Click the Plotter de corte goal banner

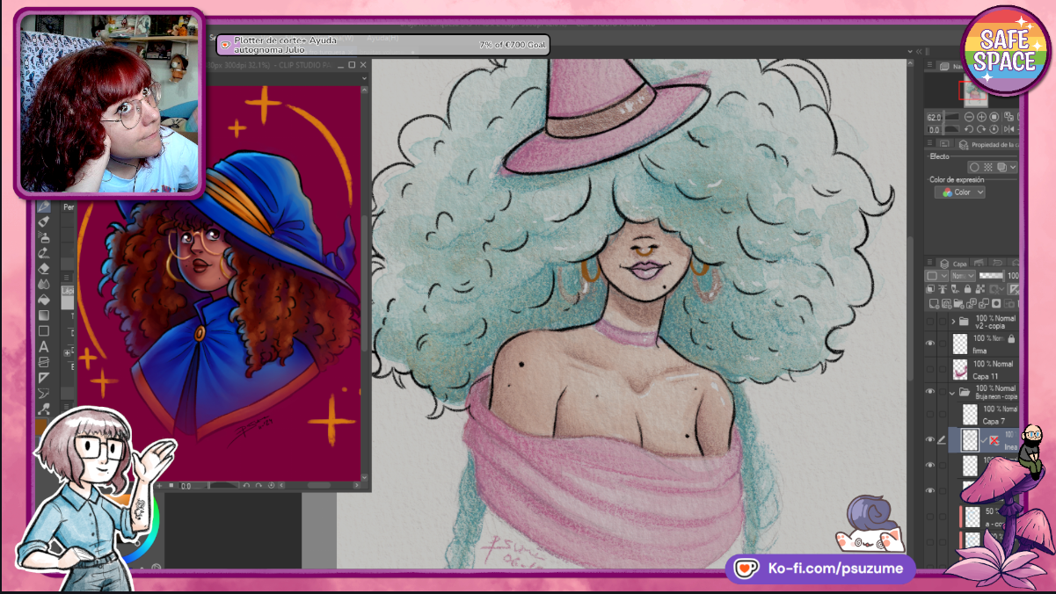pos(383,44)
